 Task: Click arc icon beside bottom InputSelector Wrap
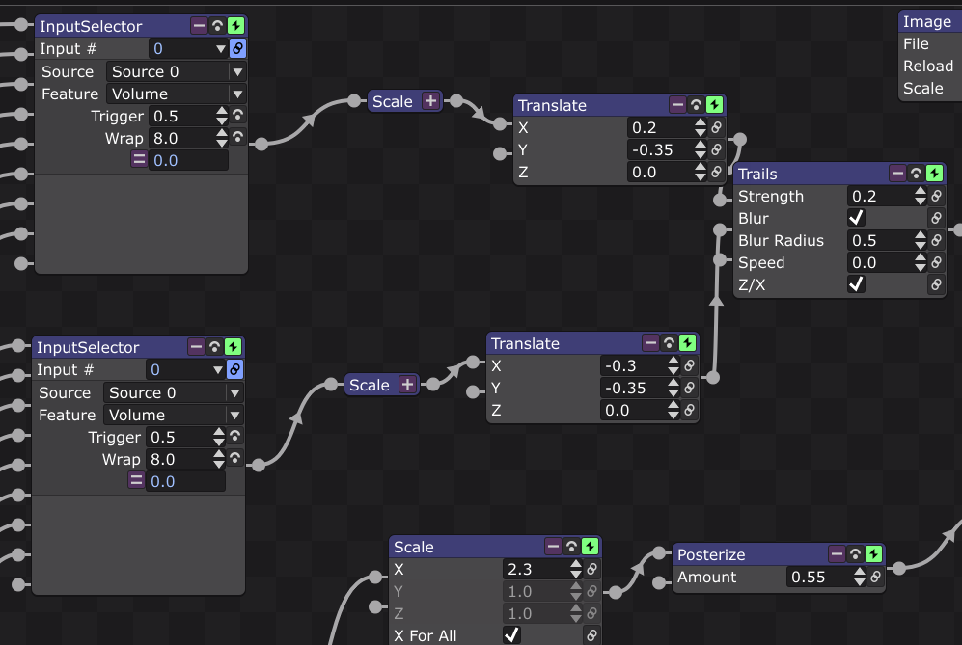pos(234,458)
